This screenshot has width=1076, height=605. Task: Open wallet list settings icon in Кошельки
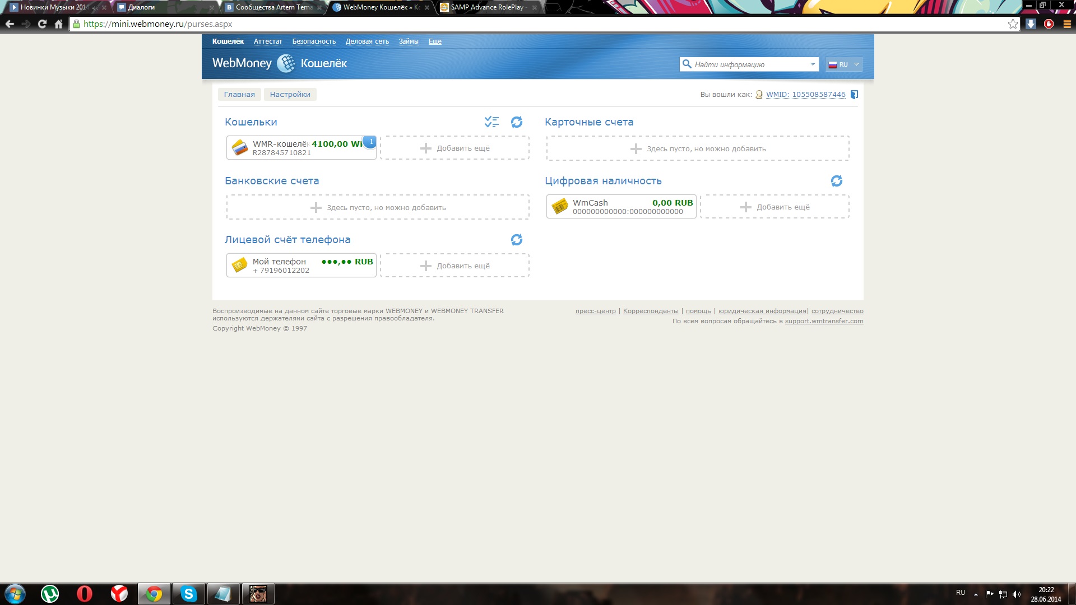(491, 122)
